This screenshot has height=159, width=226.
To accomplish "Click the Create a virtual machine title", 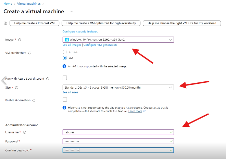I will tap(34, 11).
